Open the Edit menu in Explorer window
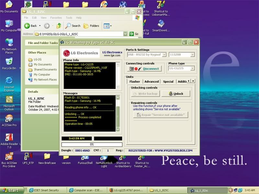Viewport: 259px width, 194px height. [x=34, y=18]
